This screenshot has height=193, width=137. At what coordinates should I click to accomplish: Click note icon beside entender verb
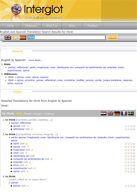click(30, 162)
